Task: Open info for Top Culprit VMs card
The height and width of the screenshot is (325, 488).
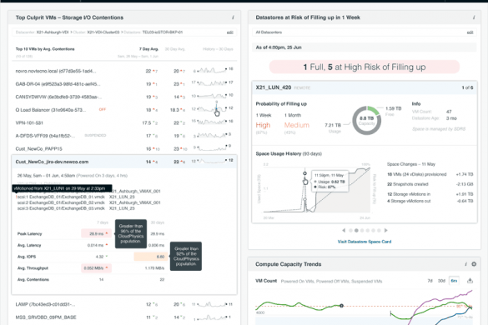Action: point(233,17)
